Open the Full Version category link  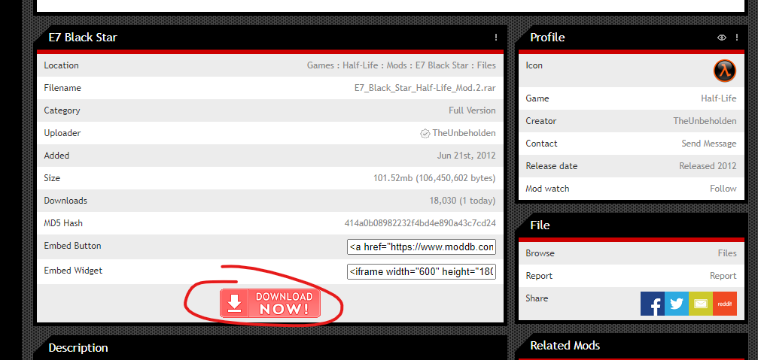tap(472, 110)
